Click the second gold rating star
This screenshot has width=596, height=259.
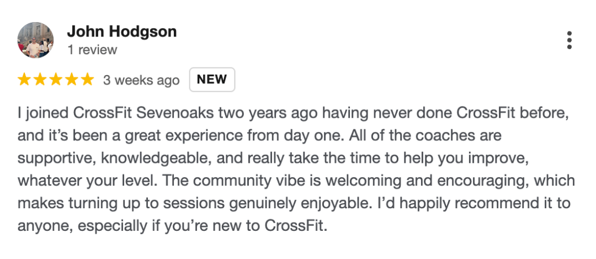pos(40,80)
